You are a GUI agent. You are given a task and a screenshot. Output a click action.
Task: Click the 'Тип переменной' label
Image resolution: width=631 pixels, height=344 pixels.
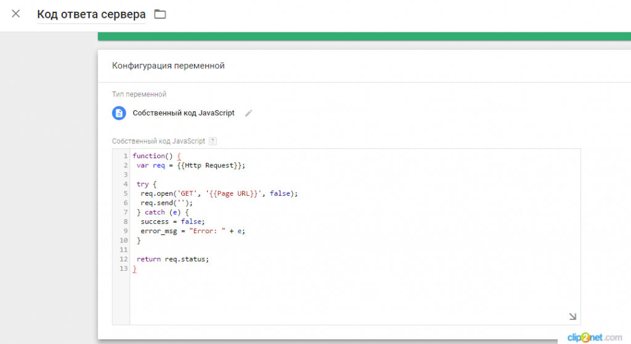[139, 94]
